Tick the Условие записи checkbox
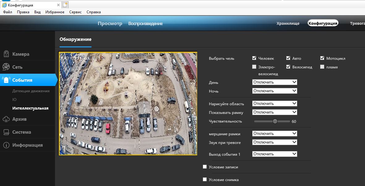Viewport: 365px width, 186px height. pos(205,167)
